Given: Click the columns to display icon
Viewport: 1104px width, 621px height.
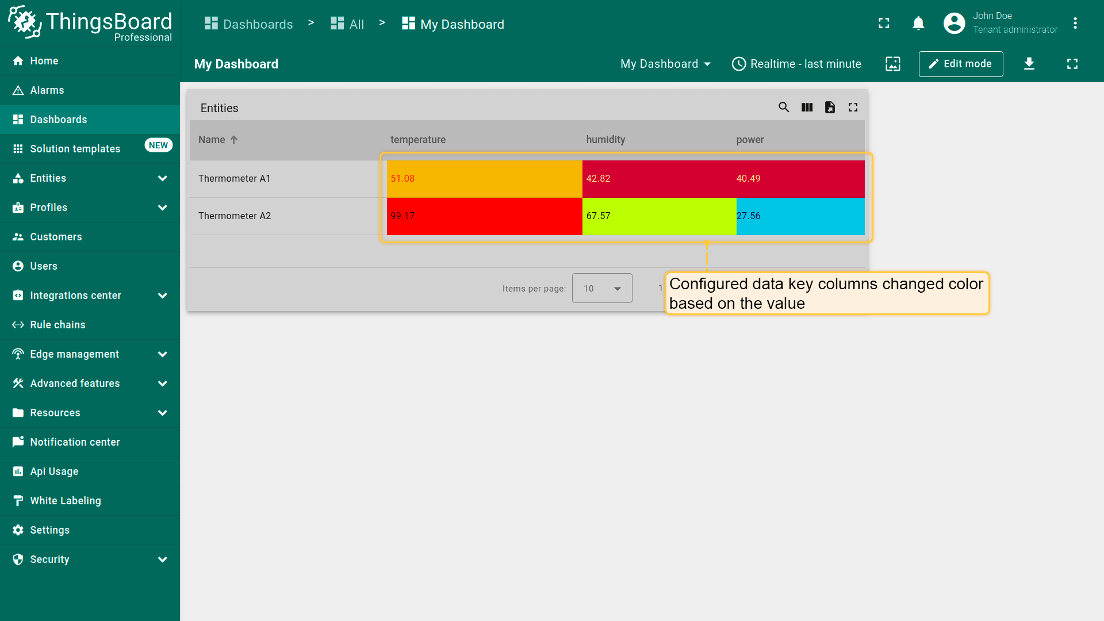Looking at the screenshot, I should (x=807, y=108).
